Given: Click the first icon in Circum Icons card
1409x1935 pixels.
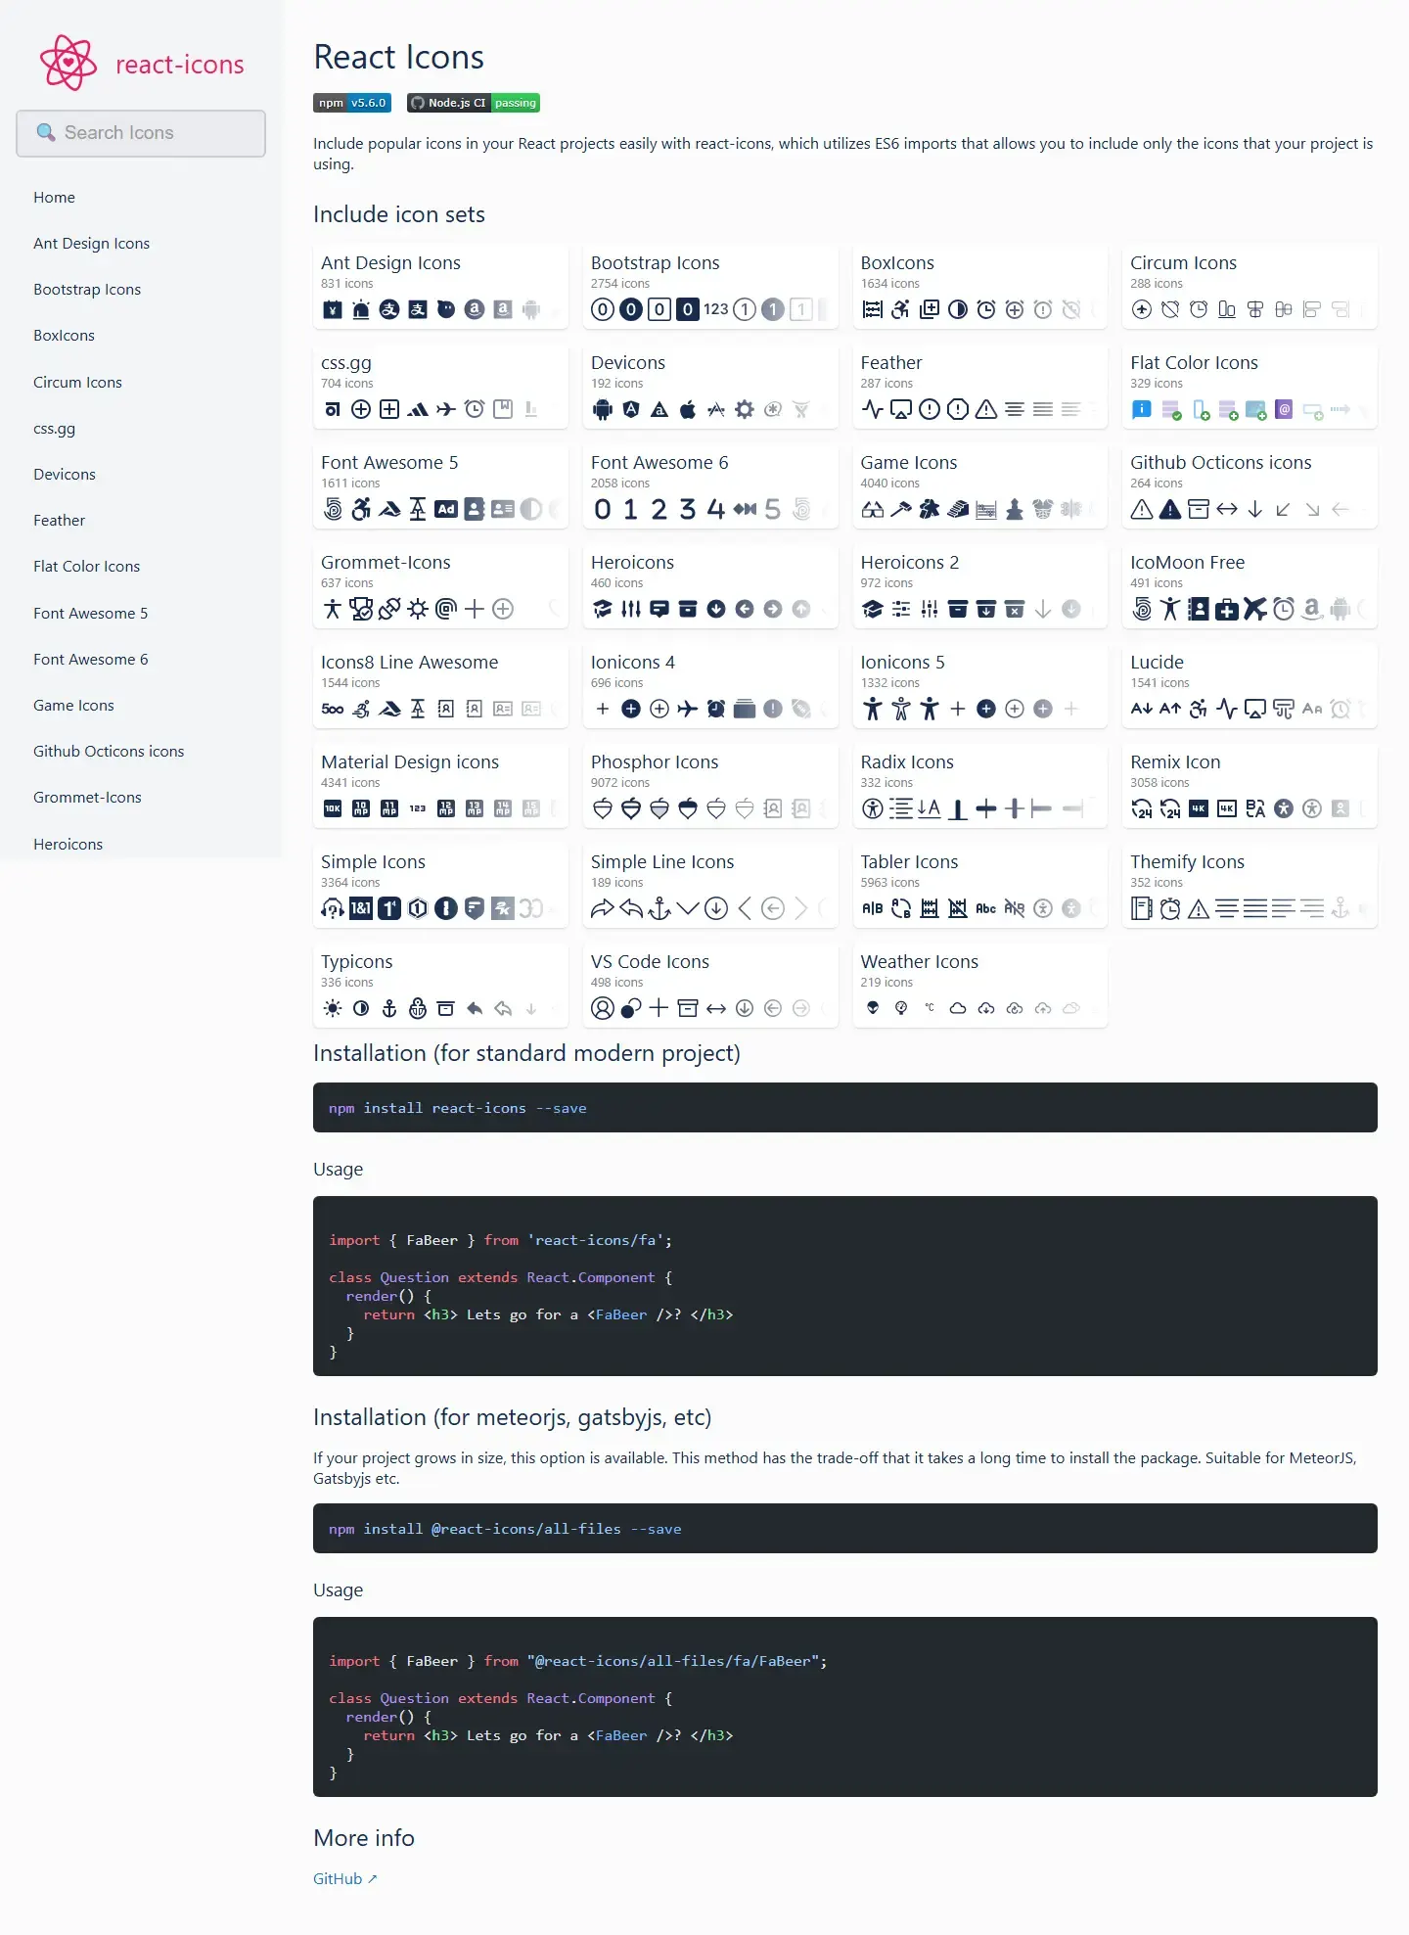Looking at the screenshot, I should coord(1142,309).
